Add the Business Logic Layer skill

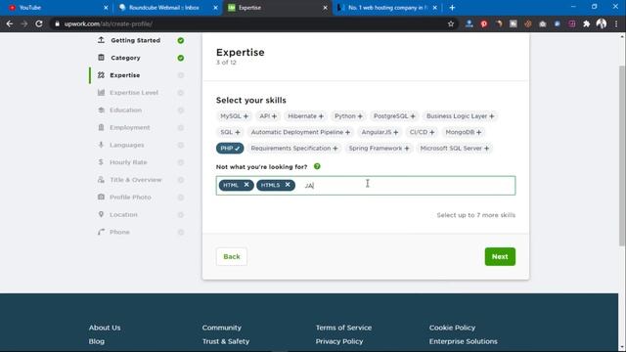[460, 116]
